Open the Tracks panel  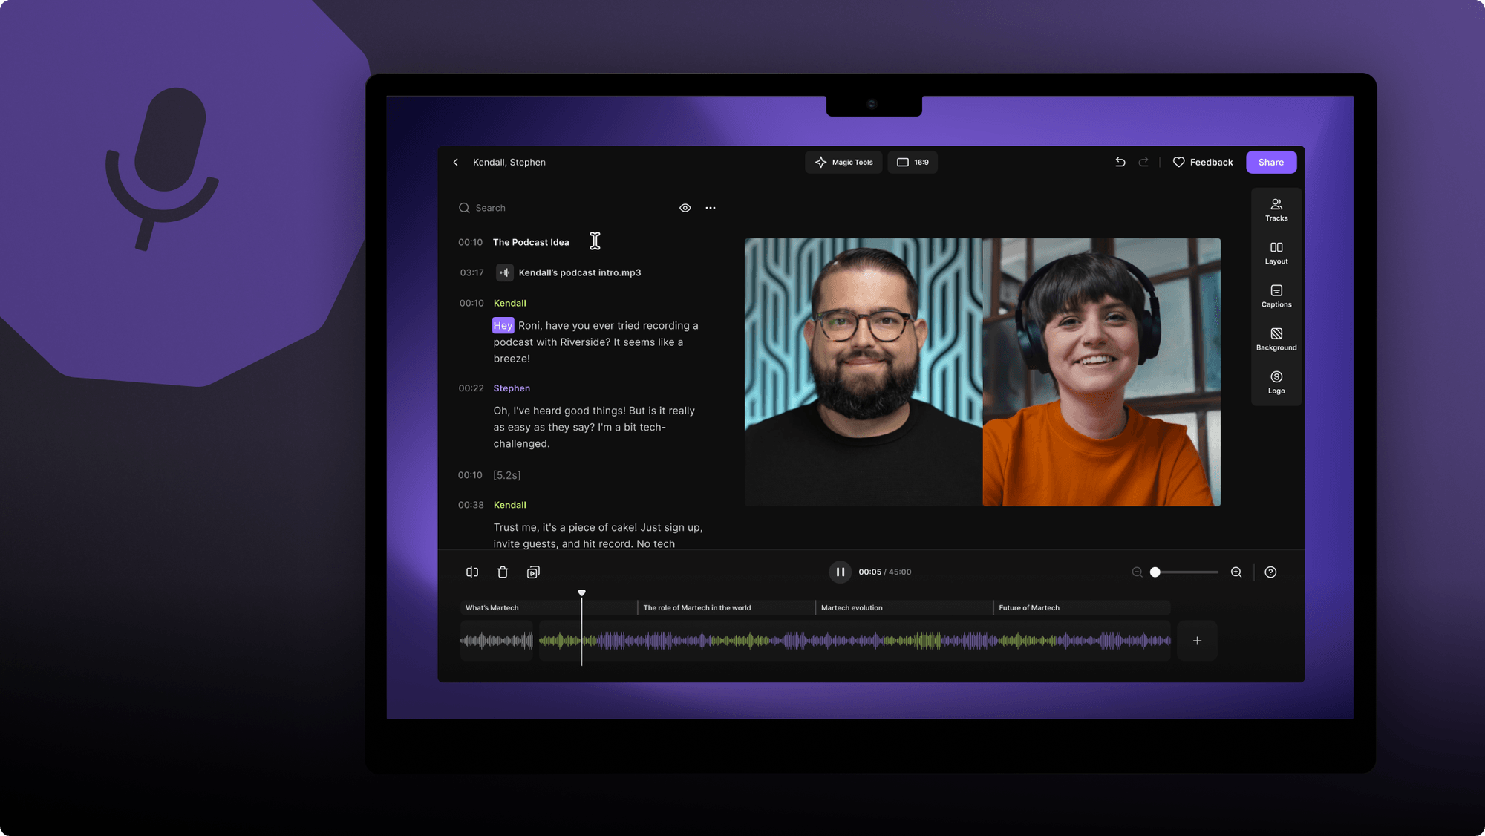[1276, 209]
